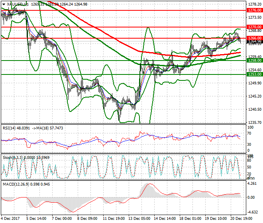Click the 4 Dec 2017 date label
263x223 pixels.
(x=10, y=219)
